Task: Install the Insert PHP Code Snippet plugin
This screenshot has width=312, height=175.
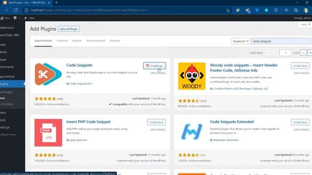Action: 156,122
